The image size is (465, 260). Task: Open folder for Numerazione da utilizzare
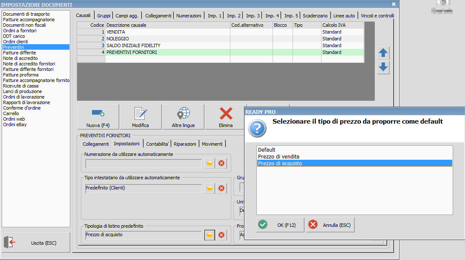click(x=210, y=163)
